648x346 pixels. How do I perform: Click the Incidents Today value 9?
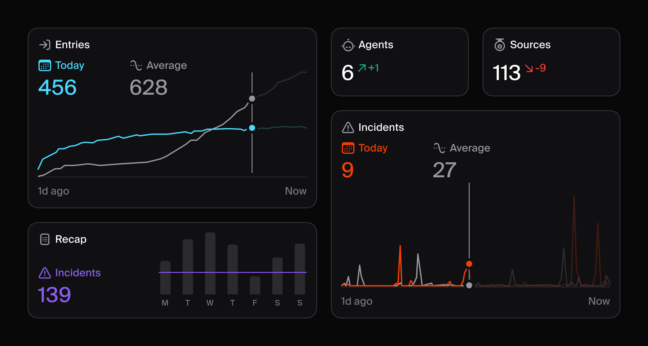[348, 170]
